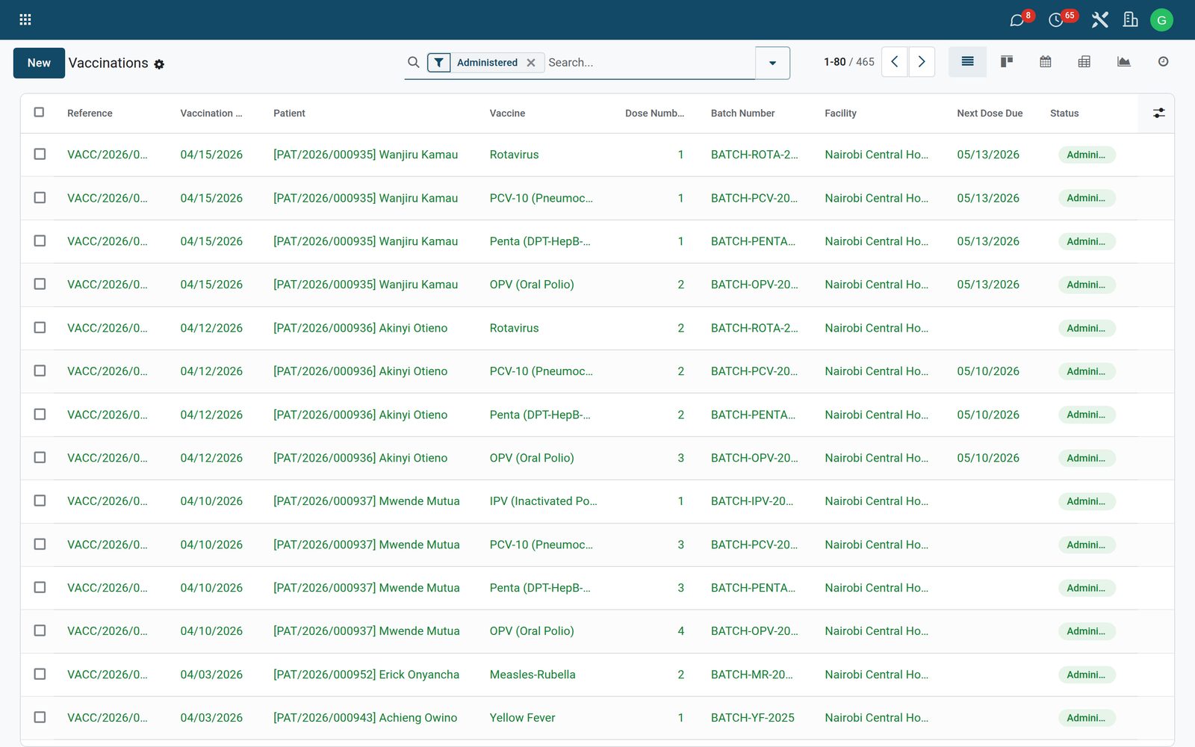This screenshot has height=747, width=1195.
Task: Sort by the Next Dose Due header
Action: [x=990, y=114]
